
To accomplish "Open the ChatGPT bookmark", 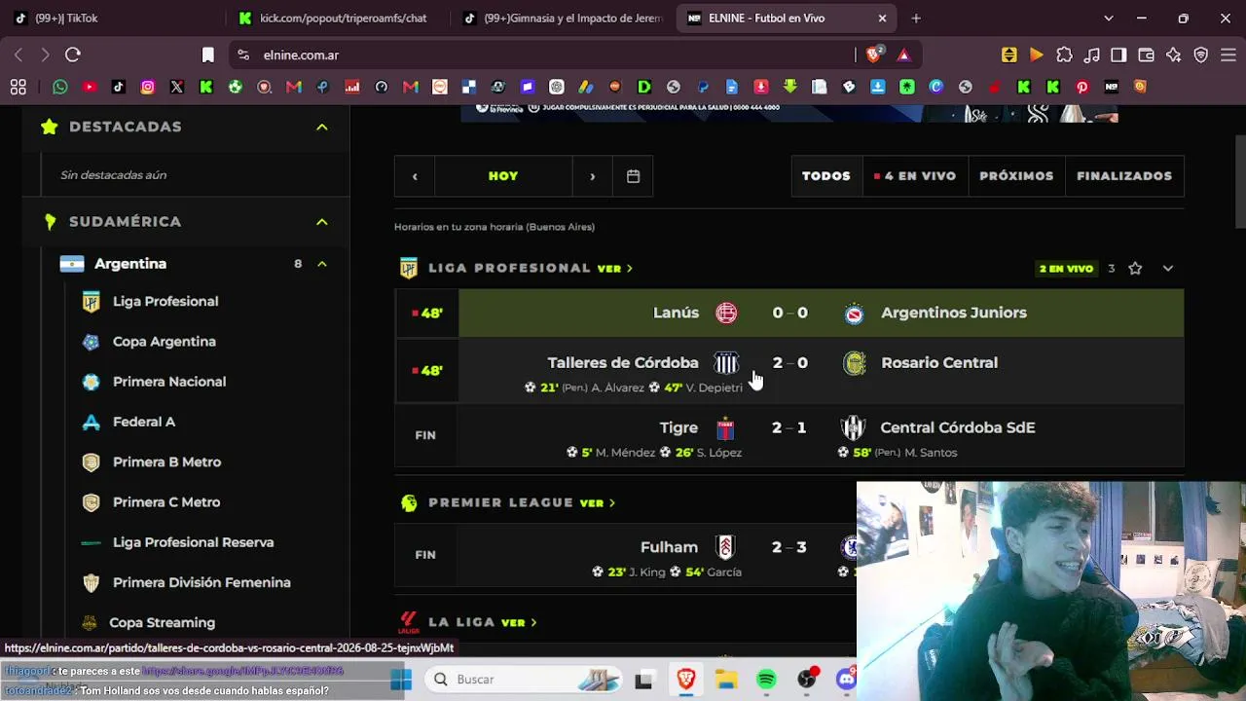I will pos(557,87).
